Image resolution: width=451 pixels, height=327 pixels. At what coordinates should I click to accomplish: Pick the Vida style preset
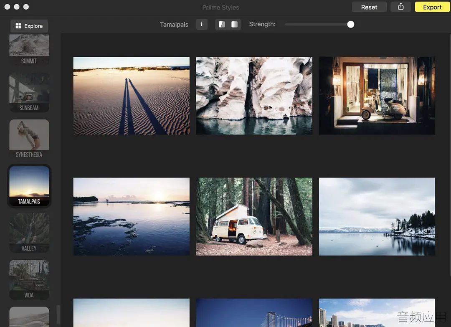[x=29, y=279]
